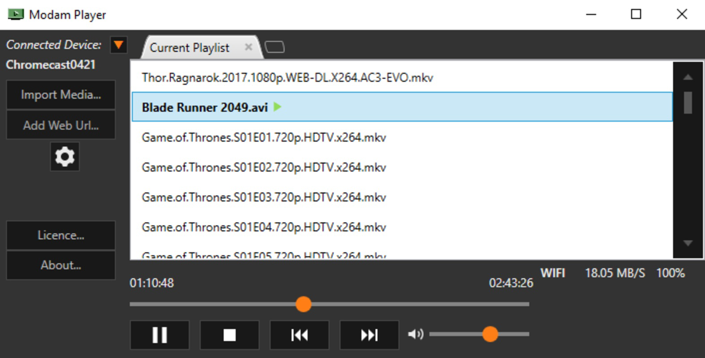The height and width of the screenshot is (358, 705).
Task: Click the 100% status value
Action: point(670,273)
